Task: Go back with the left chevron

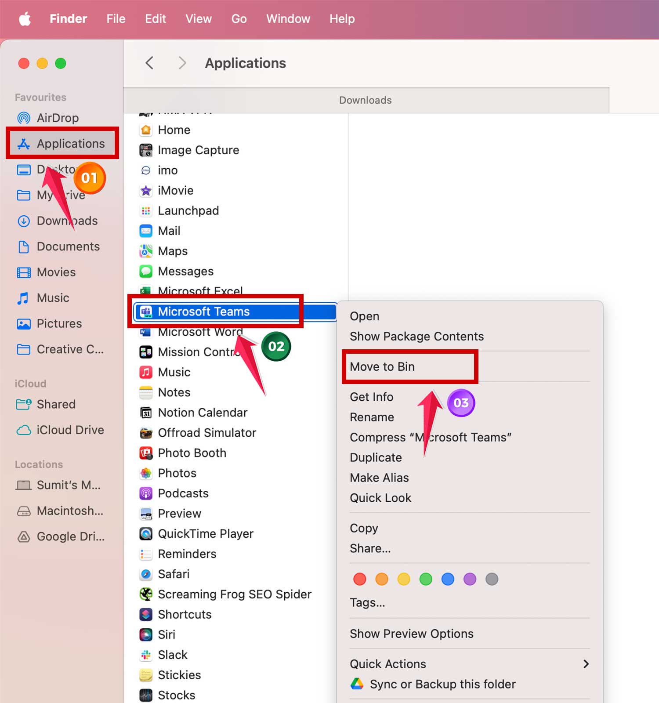Action: click(149, 63)
